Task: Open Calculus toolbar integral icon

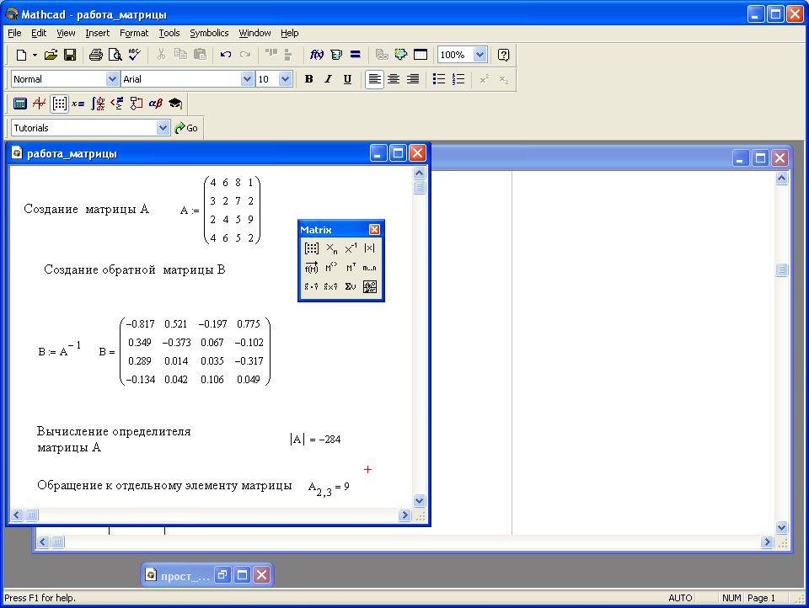Action: (x=98, y=104)
